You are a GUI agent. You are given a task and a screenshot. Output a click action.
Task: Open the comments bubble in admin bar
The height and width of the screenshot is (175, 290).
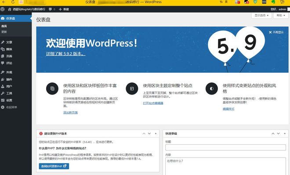51,9
